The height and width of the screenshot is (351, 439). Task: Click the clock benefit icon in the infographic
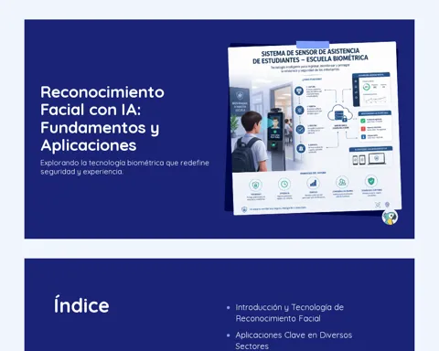[x=284, y=184]
